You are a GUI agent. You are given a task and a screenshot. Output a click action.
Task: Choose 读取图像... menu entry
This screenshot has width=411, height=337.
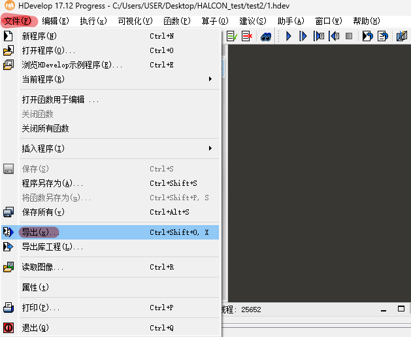110,267
